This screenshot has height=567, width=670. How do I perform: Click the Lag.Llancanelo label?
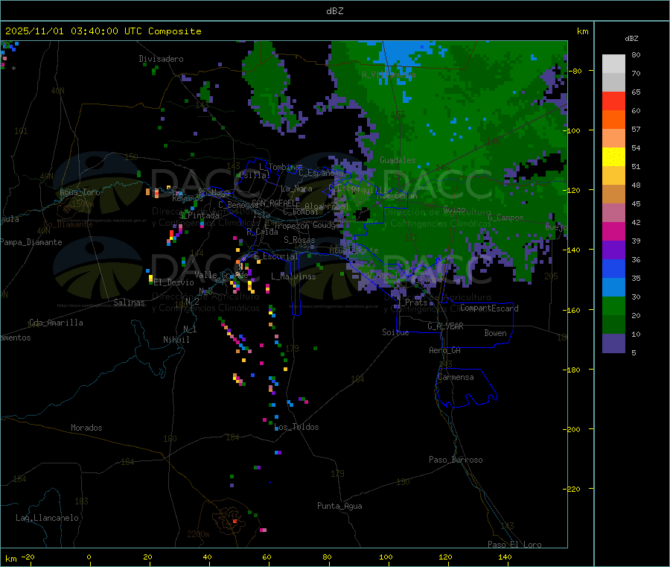point(47,518)
